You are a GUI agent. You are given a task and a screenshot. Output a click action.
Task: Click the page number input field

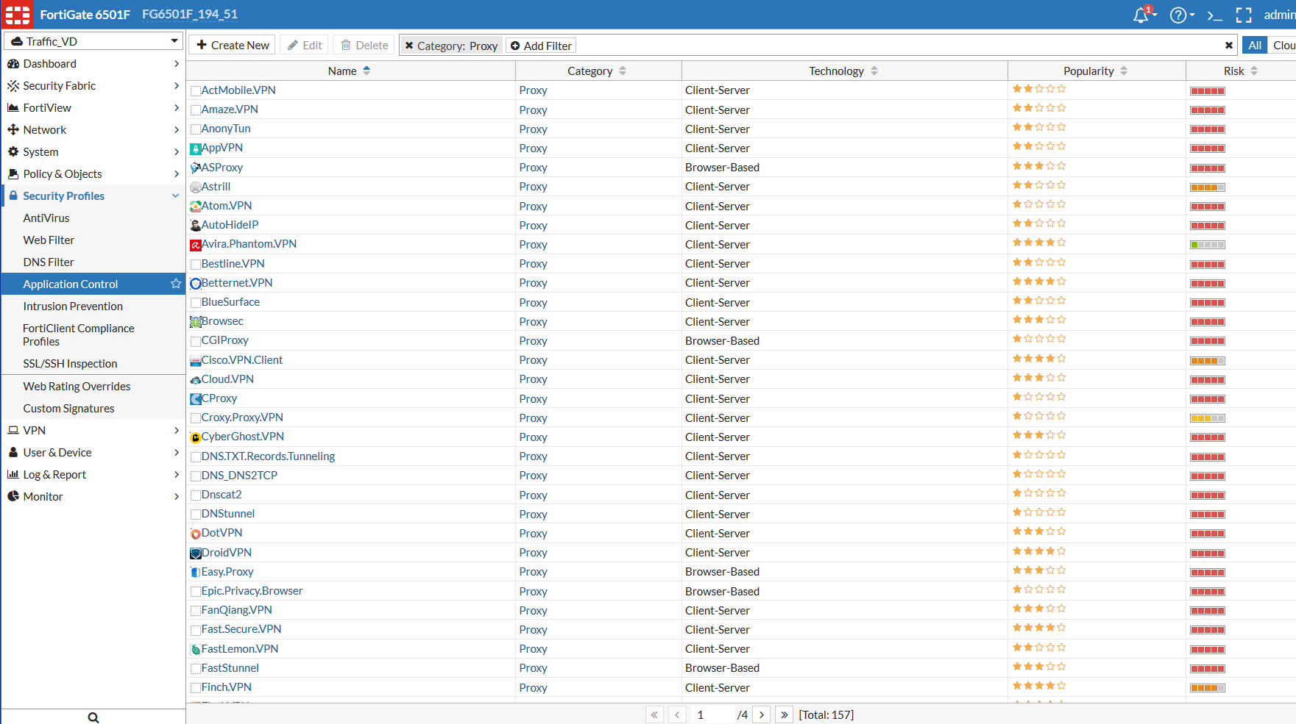click(x=712, y=714)
